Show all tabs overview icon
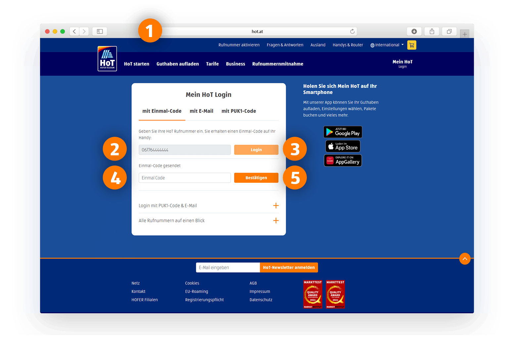This screenshot has height=344, width=516. click(x=449, y=31)
